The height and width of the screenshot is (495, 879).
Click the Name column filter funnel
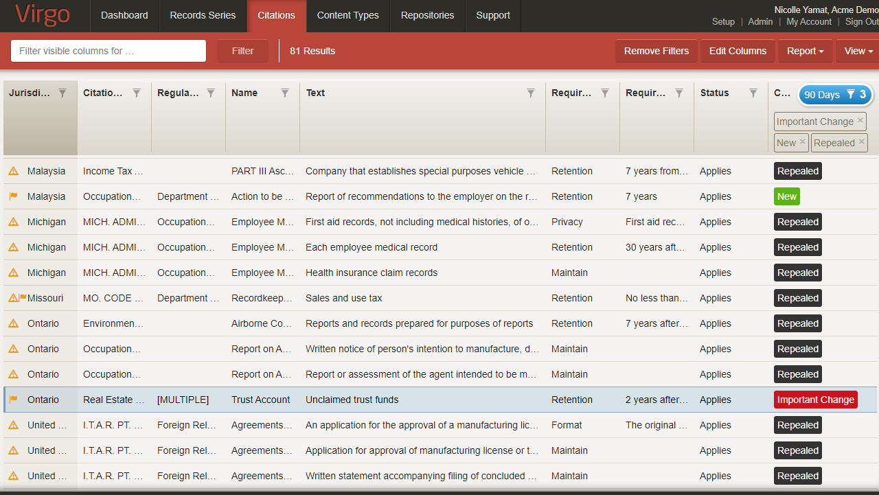[285, 93]
